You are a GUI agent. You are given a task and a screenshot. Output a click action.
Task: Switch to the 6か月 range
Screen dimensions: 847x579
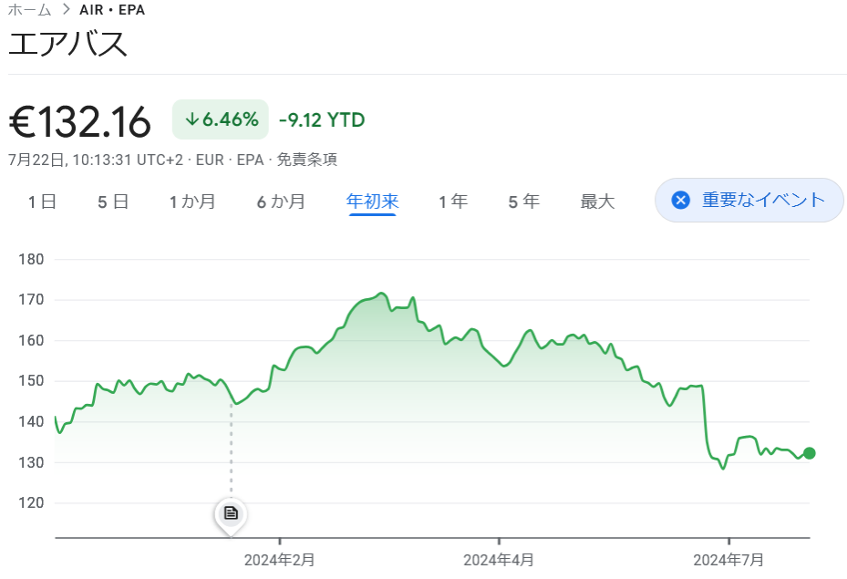(x=281, y=202)
